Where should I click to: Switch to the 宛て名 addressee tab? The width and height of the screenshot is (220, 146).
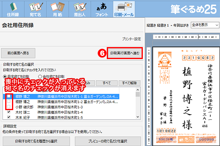tap(35, 9)
